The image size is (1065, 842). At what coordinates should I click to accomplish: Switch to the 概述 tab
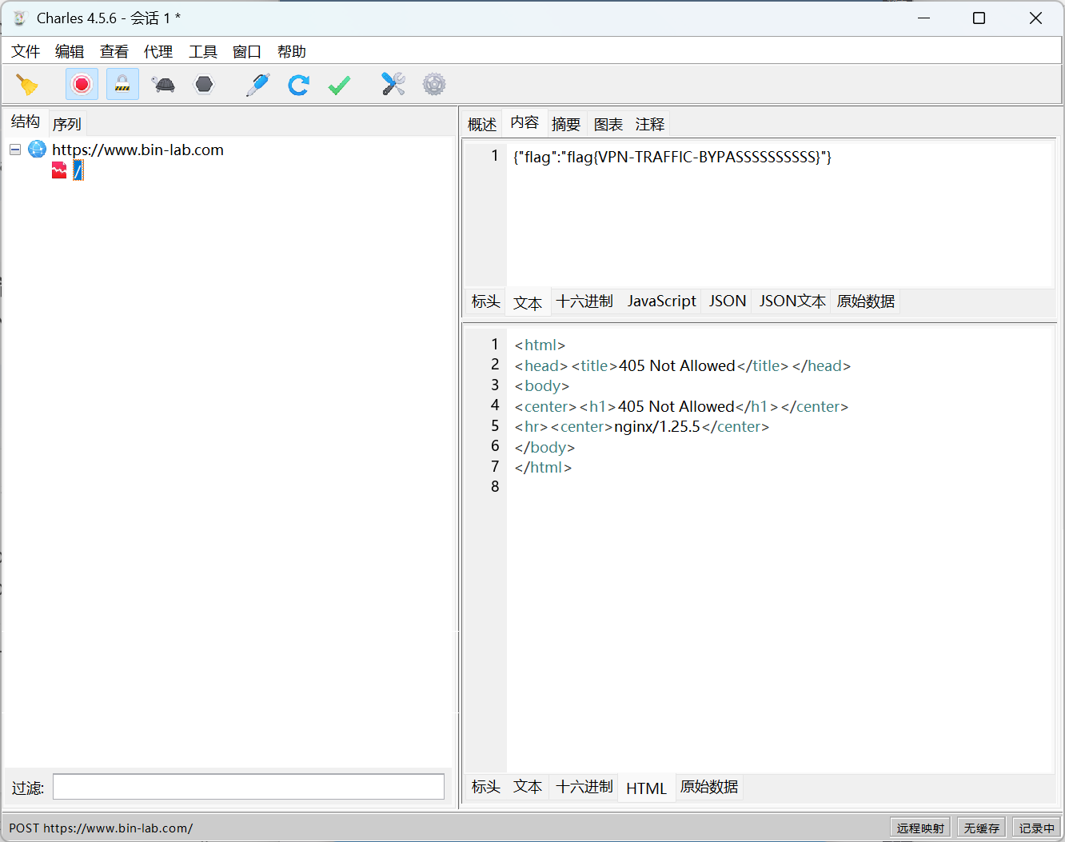482,124
